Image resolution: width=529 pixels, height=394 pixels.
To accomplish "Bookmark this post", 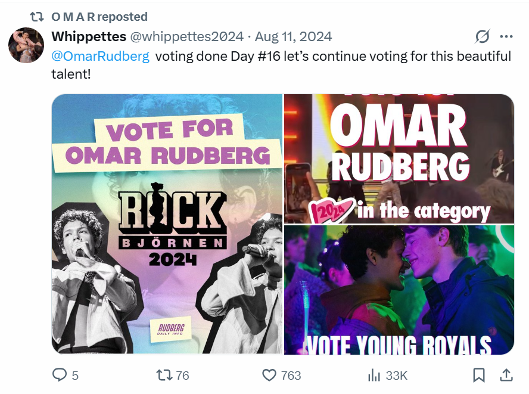I will click(478, 375).
